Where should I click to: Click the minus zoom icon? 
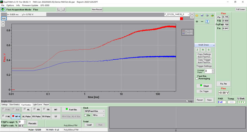202,22
